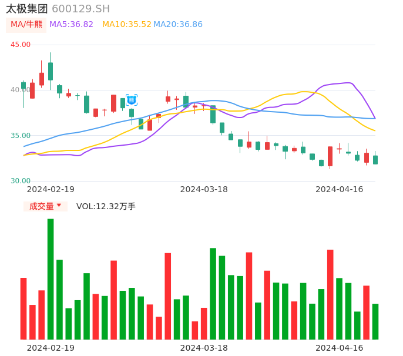The height and width of the screenshot is (356, 403).
Task: Click the dropdown arrow next to 成交量
Action: (x=59, y=206)
